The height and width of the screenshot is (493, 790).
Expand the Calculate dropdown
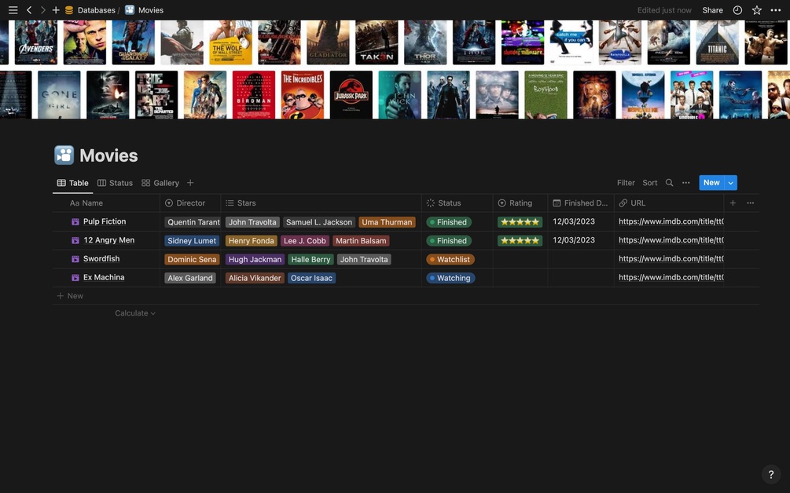coord(135,313)
